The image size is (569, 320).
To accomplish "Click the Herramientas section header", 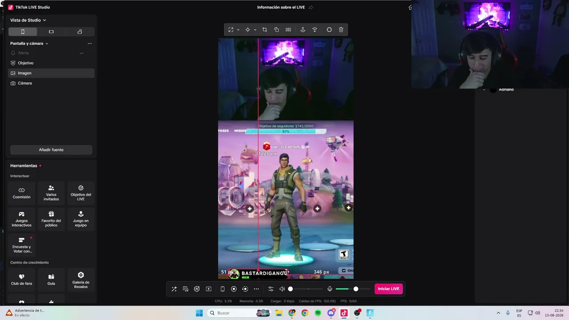I will [x=24, y=166].
